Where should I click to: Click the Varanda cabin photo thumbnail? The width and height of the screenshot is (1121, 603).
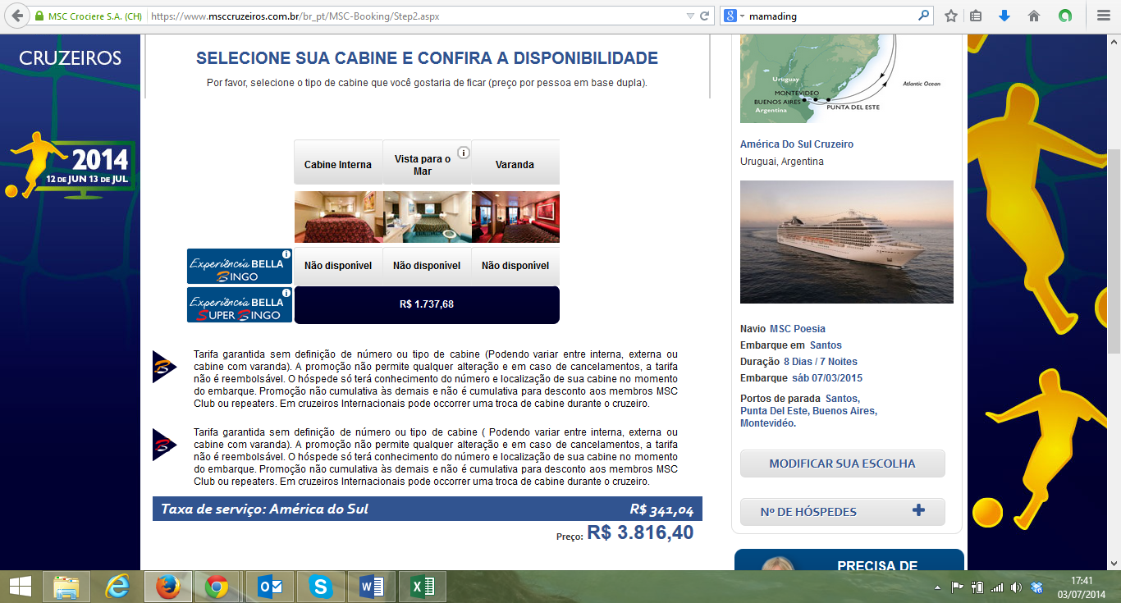(x=515, y=217)
